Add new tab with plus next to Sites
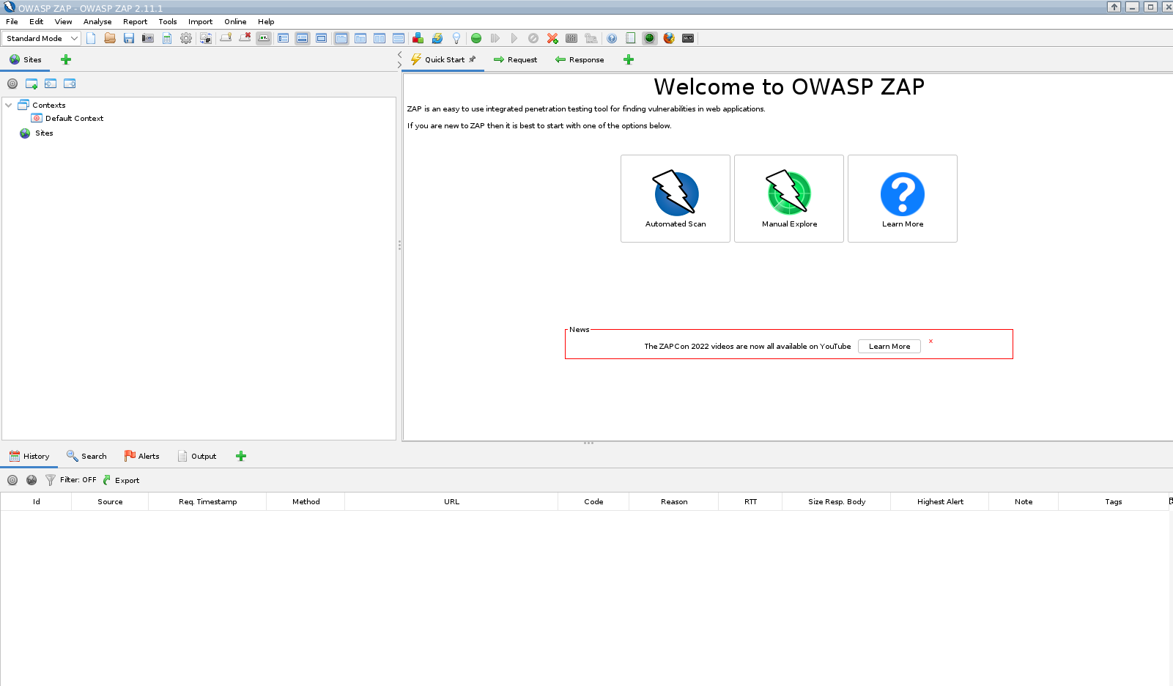 [x=66, y=59]
